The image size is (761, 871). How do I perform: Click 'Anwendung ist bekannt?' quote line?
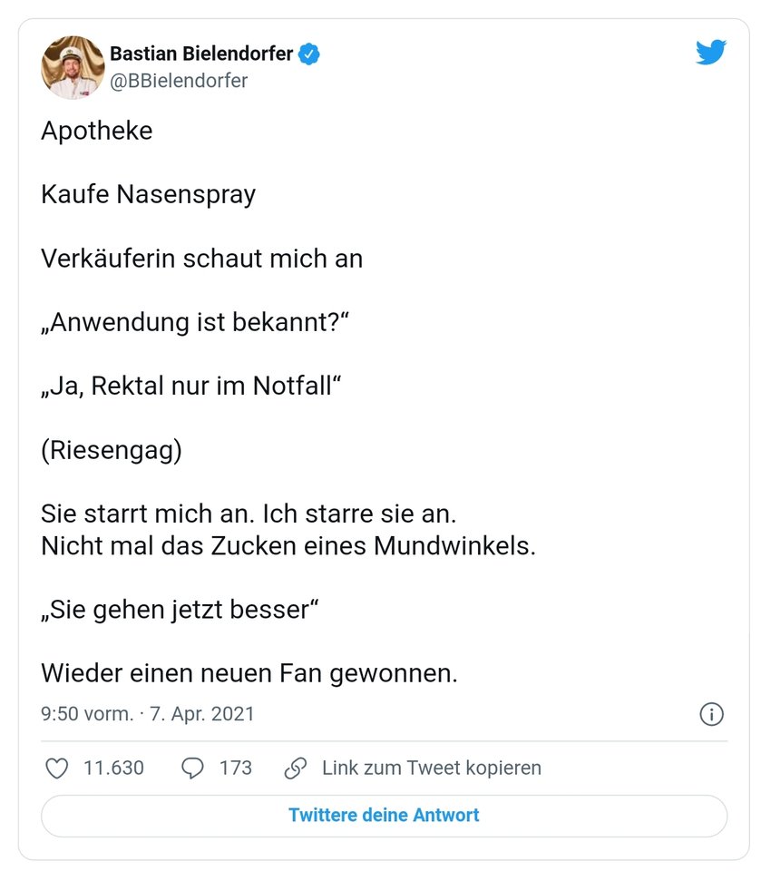(195, 323)
